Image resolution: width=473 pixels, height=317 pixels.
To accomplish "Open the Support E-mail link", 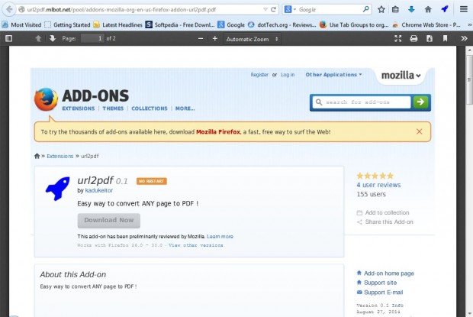I will pos(380,293).
